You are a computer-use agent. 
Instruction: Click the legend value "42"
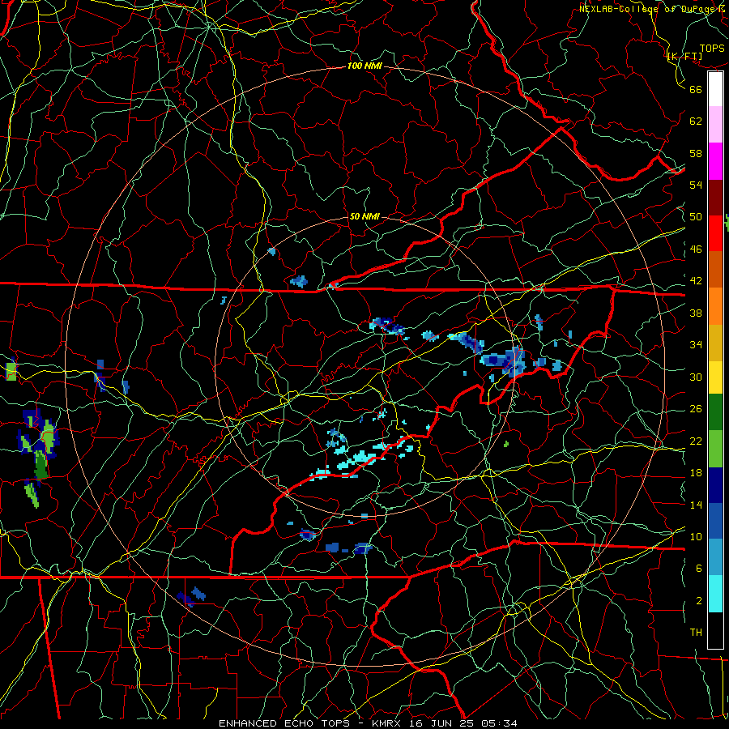(x=696, y=281)
